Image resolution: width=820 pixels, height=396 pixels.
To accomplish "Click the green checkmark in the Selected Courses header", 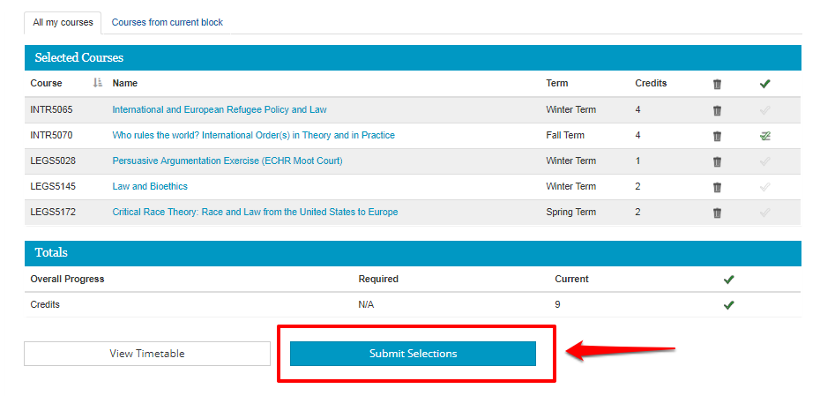I will pos(764,84).
